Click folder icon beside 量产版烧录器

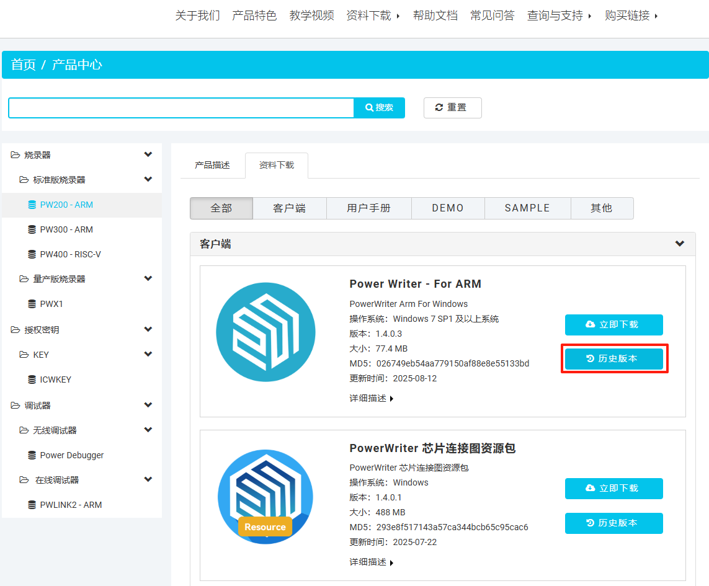pyautogui.click(x=24, y=279)
